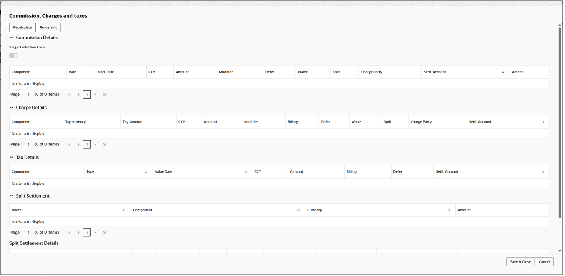Sort the Type column in Tax Details
Image resolution: width=565 pixels, height=276 pixels.
coord(146,171)
